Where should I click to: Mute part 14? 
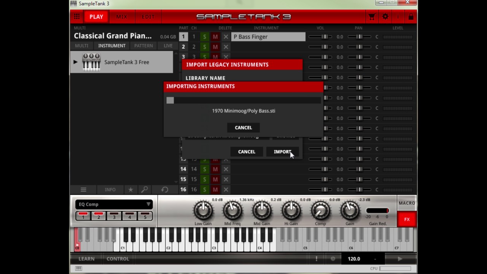(x=215, y=169)
